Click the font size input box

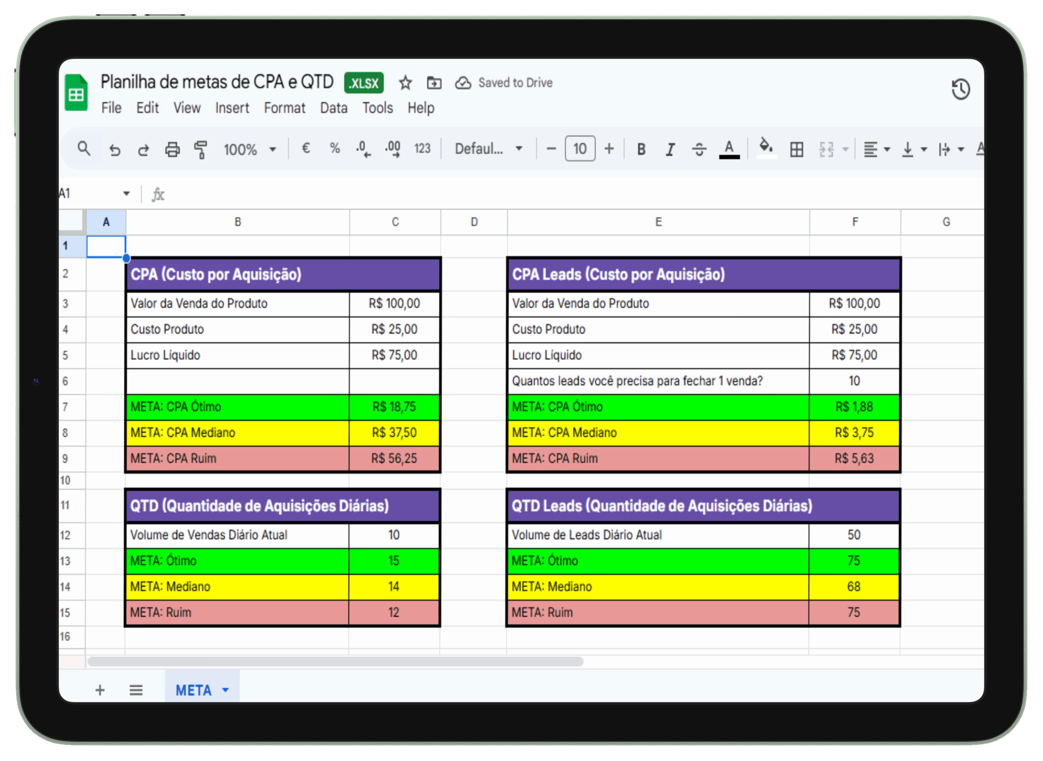(x=579, y=149)
